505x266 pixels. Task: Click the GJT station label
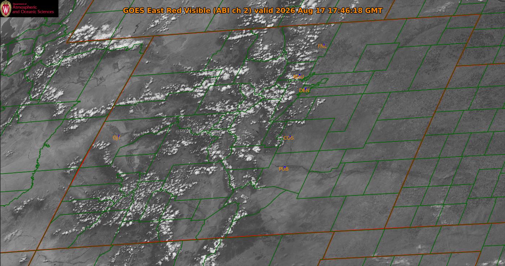pyautogui.click(x=117, y=137)
